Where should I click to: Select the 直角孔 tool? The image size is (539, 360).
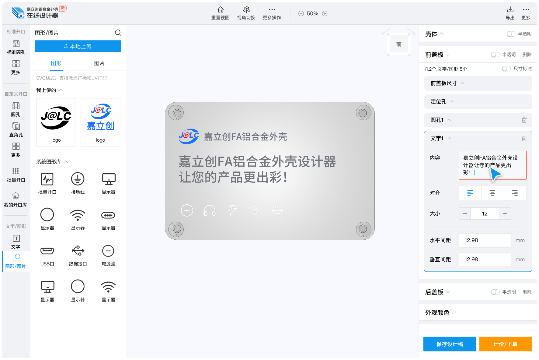(16, 130)
